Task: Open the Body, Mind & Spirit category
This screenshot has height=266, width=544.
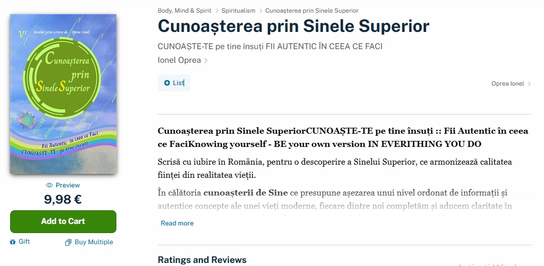Action: click(185, 11)
